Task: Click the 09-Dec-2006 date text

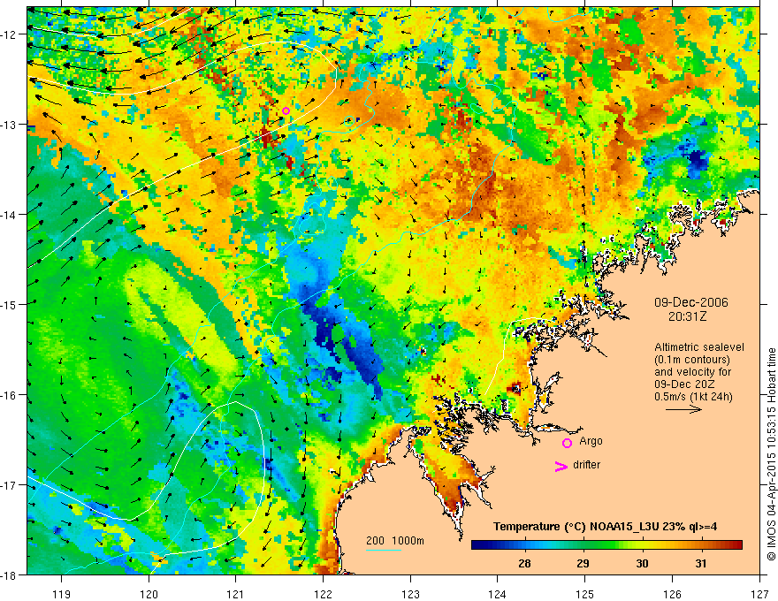Action: pyautogui.click(x=691, y=302)
